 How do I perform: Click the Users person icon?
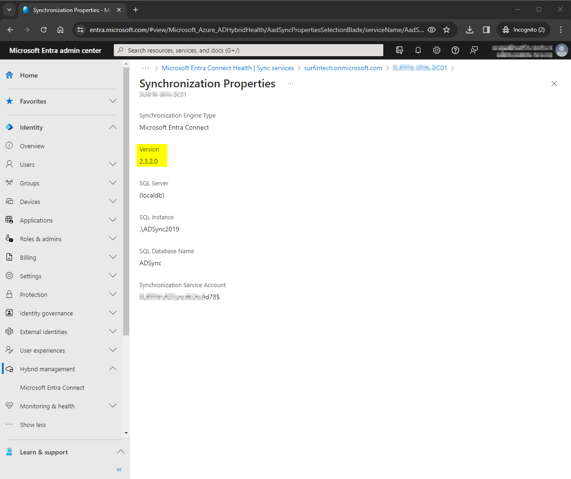[9, 164]
